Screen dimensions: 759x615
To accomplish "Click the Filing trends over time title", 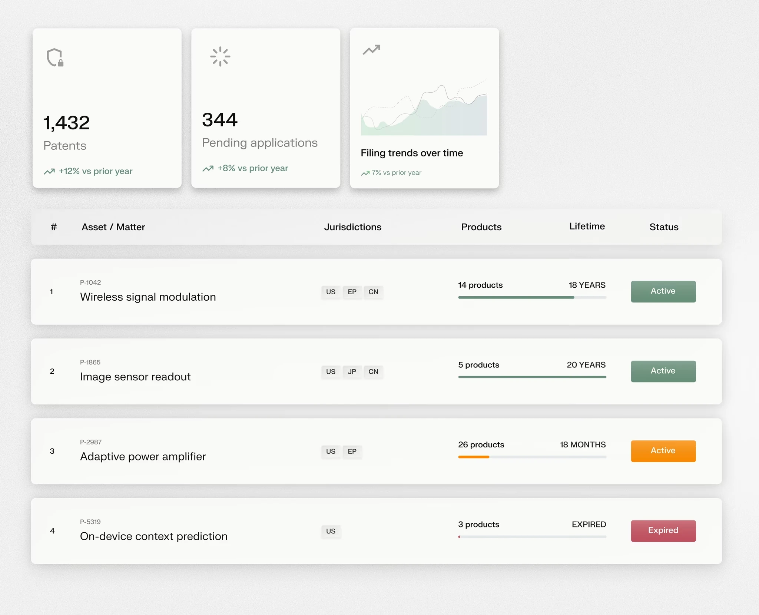I will (412, 153).
